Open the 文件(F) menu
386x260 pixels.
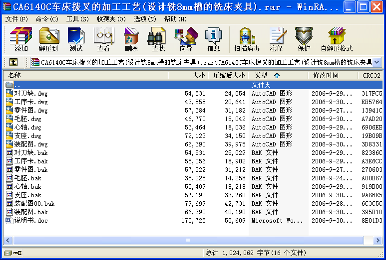(x=16, y=19)
